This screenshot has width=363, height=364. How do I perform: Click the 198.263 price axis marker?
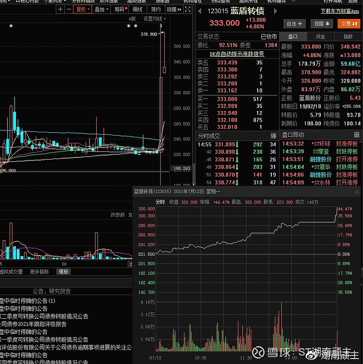(x=182, y=168)
